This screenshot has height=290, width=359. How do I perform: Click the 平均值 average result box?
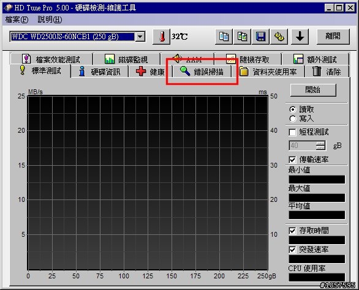click(317, 215)
